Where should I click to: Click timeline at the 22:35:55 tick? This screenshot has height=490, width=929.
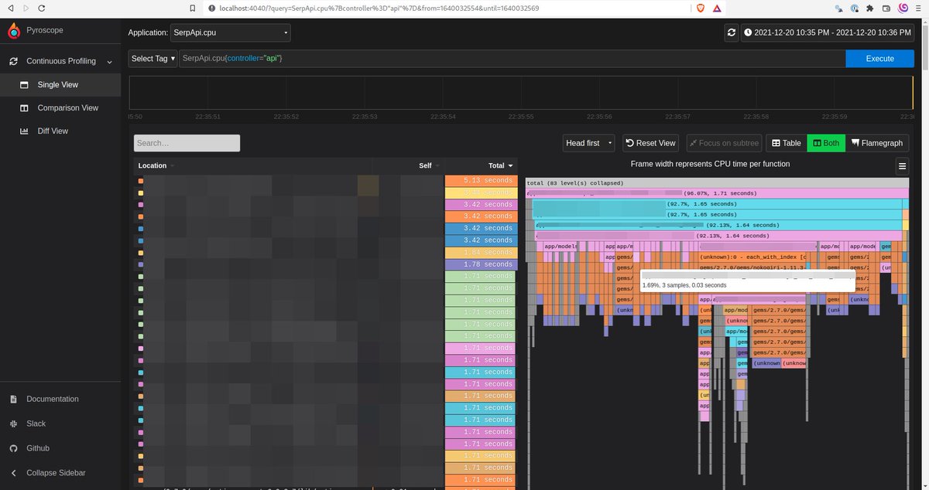(521, 116)
